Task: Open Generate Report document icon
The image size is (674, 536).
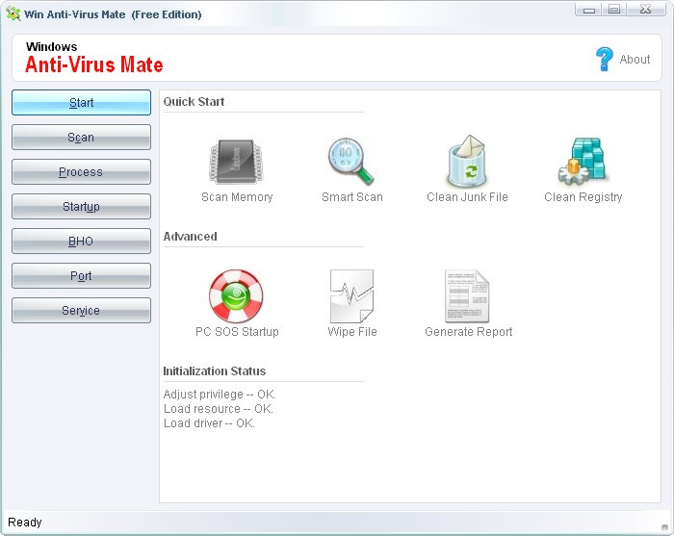Action: point(467,296)
